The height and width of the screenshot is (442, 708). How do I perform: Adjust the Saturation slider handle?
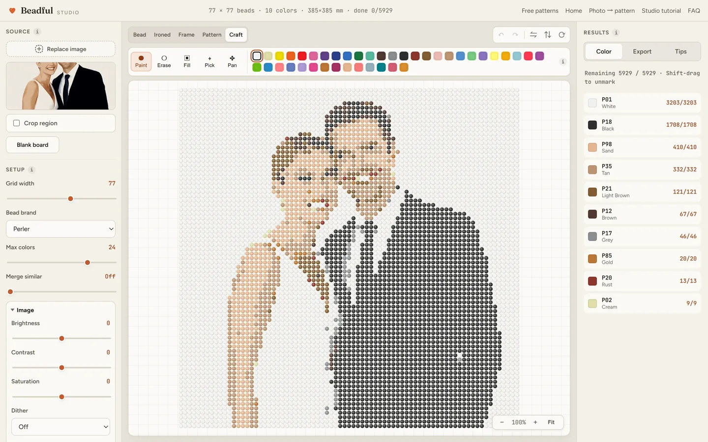pos(61,397)
